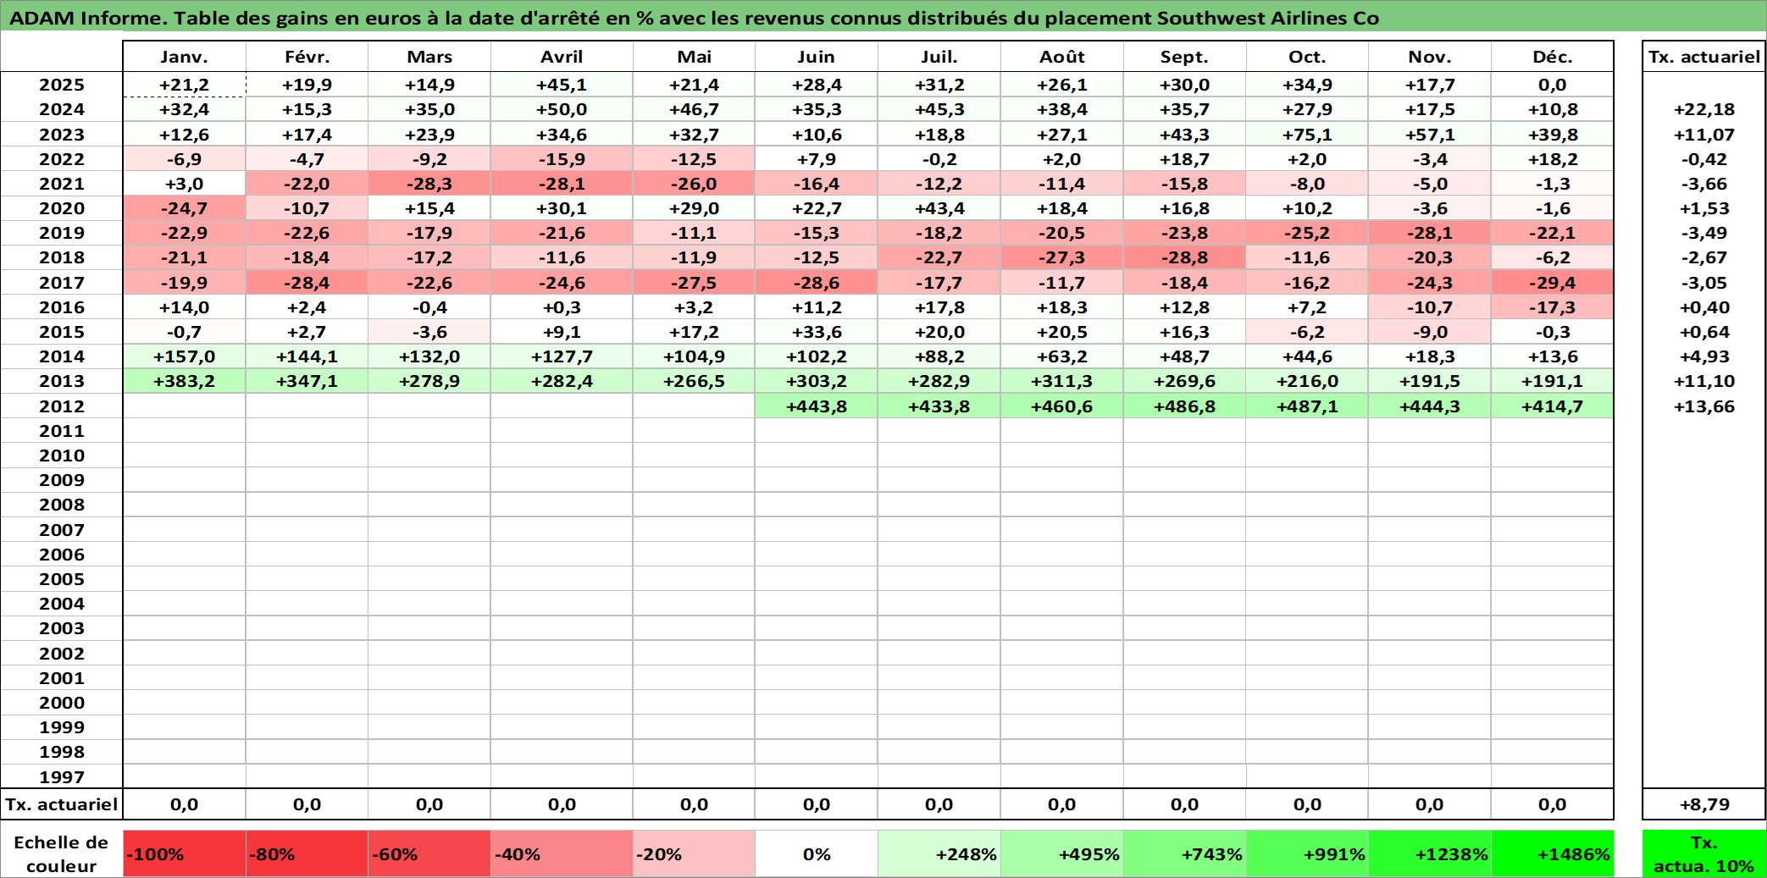Screen dimensions: 1767x878
Task: Select actuarial rate +13,66 for 2012
Action: [1704, 406]
